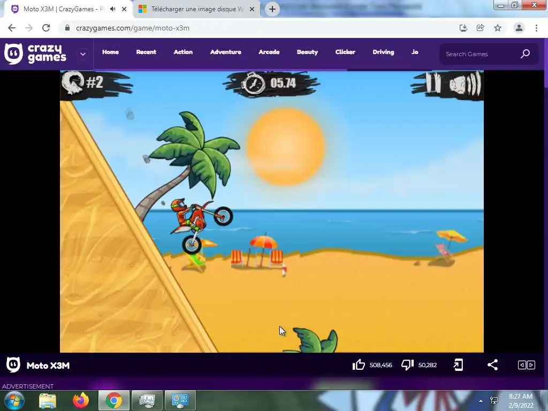Restart level using the #2 restart icon
The width and height of the screenshot is (548, 411).
(73, 83)
